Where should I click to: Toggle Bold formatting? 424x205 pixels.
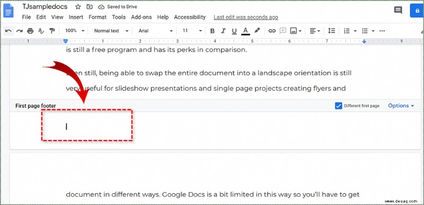click(213, 31)
